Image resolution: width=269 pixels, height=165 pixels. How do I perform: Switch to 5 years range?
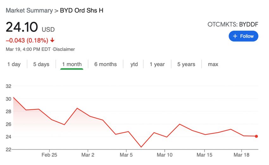click(x=186, y=64)
